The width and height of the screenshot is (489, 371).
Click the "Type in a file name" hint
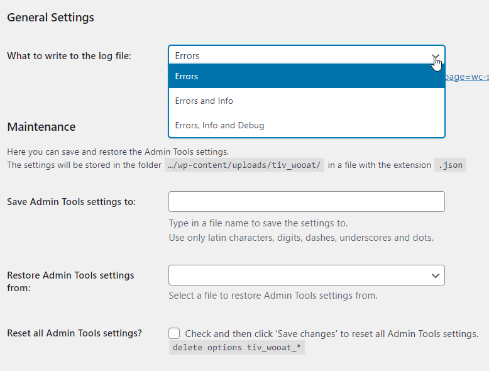pos(258,223)
